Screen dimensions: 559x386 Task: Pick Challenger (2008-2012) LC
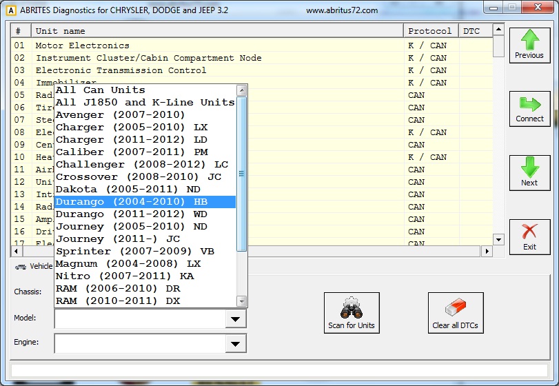145,165
